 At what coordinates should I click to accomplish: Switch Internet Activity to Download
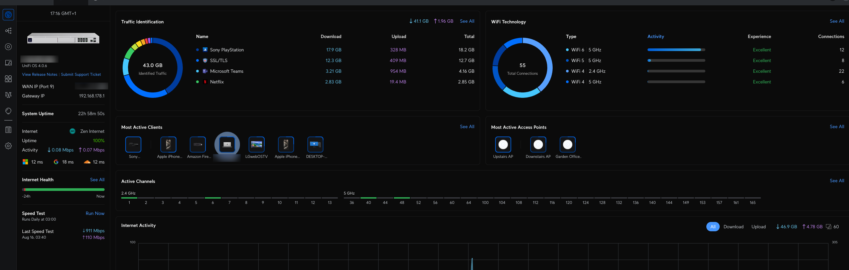[x=733, y=227]
